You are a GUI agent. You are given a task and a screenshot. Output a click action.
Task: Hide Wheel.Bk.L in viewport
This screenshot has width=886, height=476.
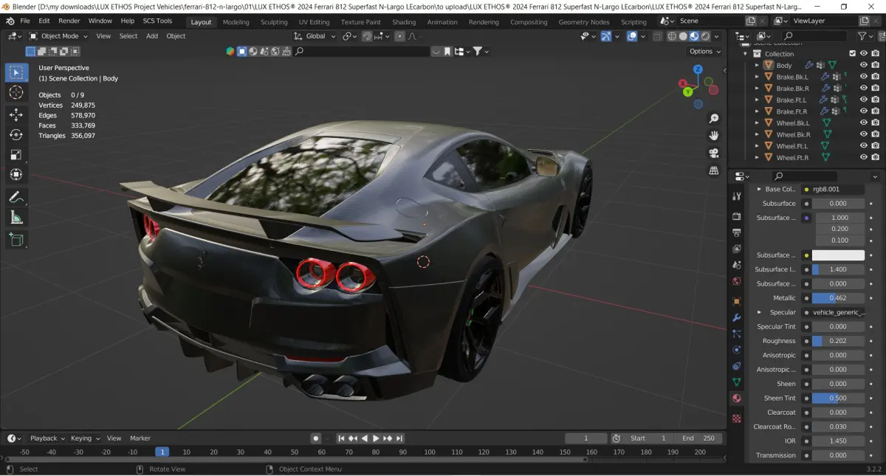pos(863,123)
